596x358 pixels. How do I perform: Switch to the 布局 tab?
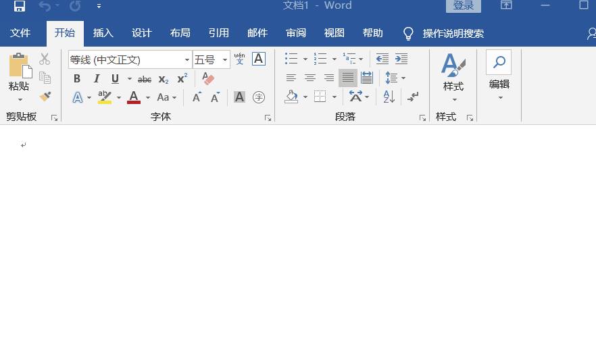(180, 33)
